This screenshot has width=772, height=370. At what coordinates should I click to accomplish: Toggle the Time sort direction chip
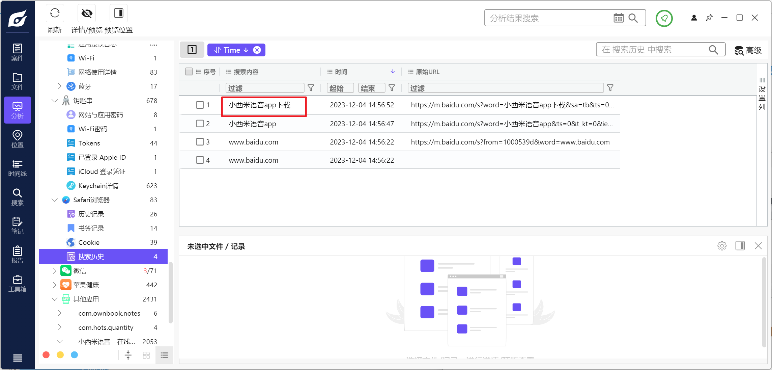coord(231,50)
